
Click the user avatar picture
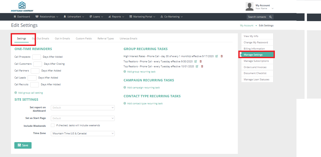tap(249, 7)
